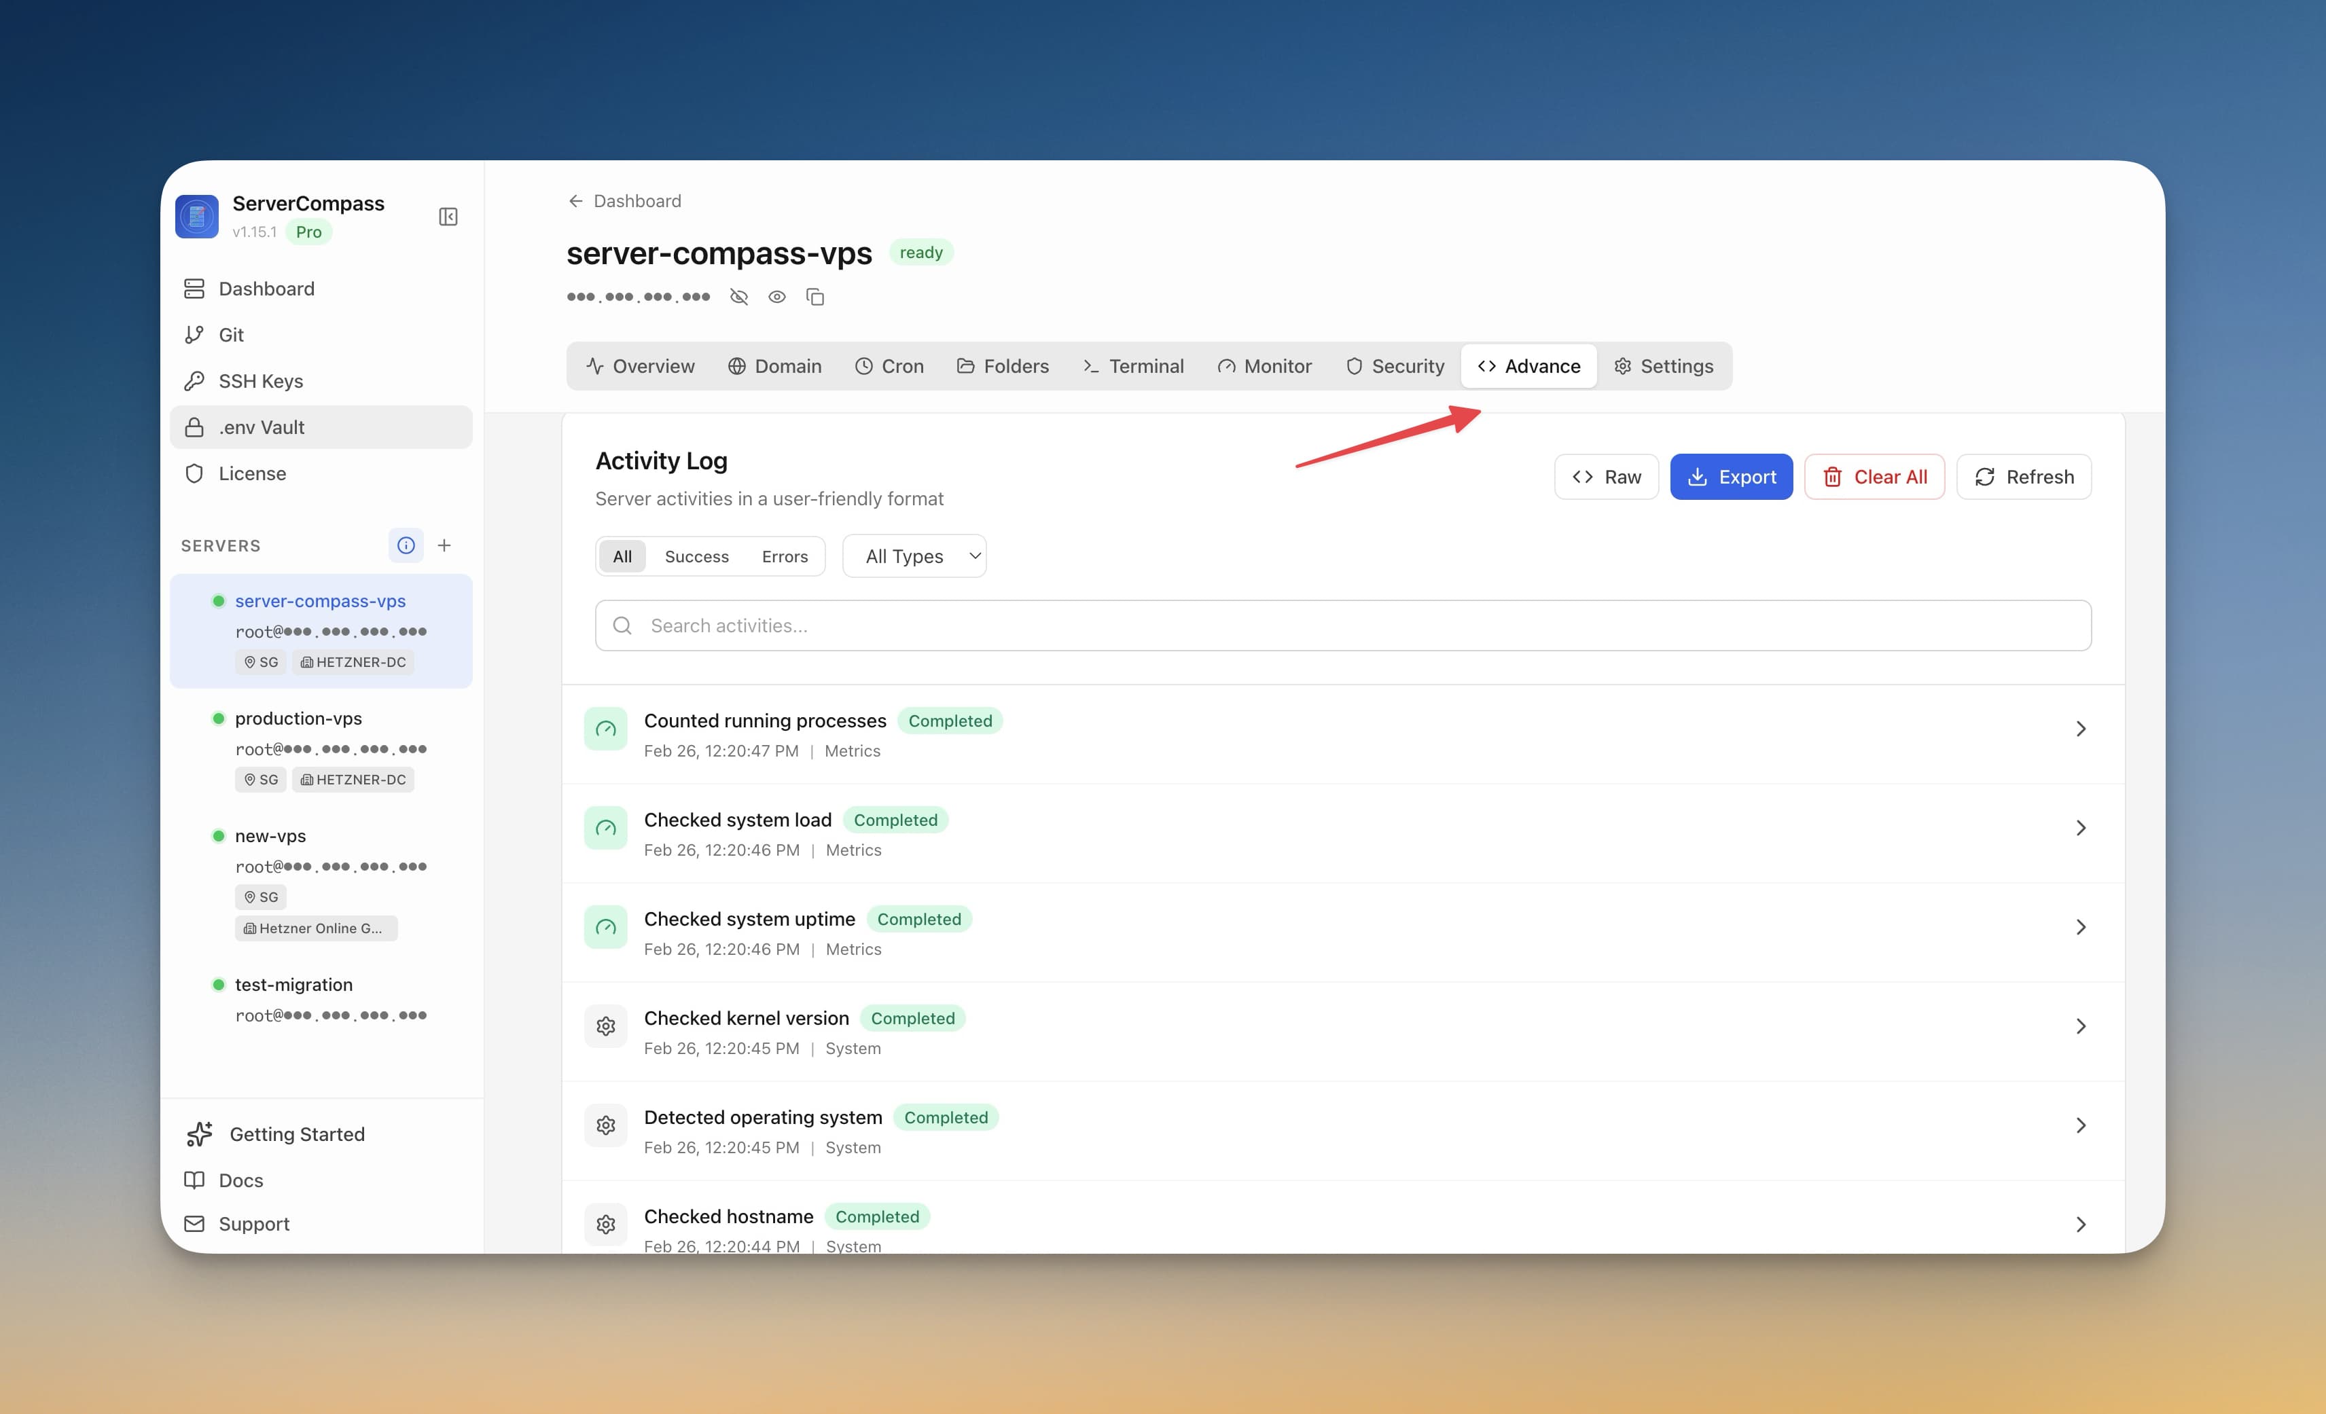Select the production-vps server
Viewport: 2326px width, 1414px height.
pos(298,719)
